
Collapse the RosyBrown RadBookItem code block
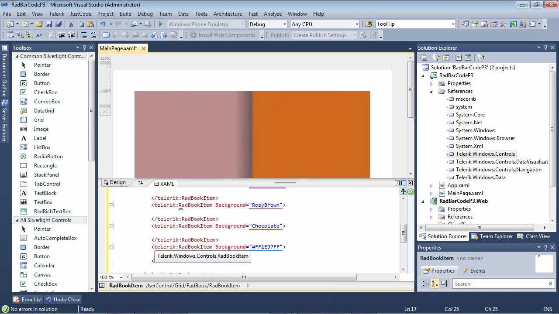tap(111, 205)
